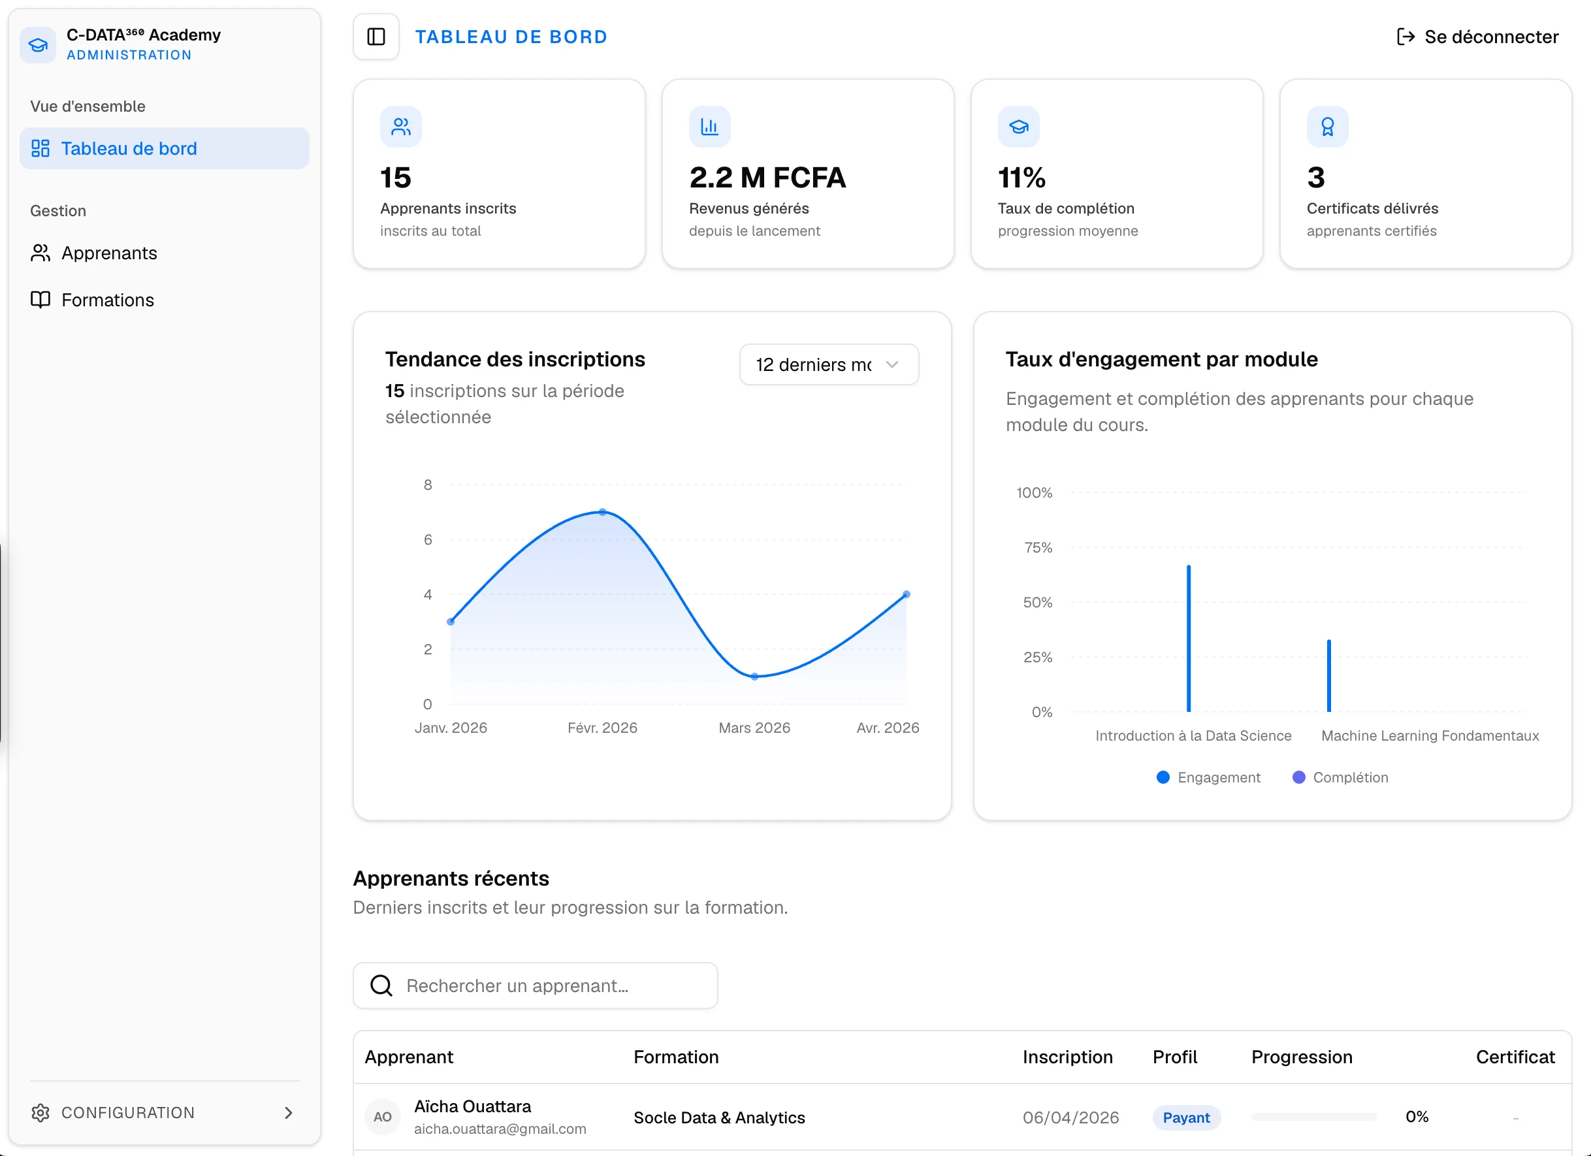Toggle the sidebar panel button

[376, 37]
